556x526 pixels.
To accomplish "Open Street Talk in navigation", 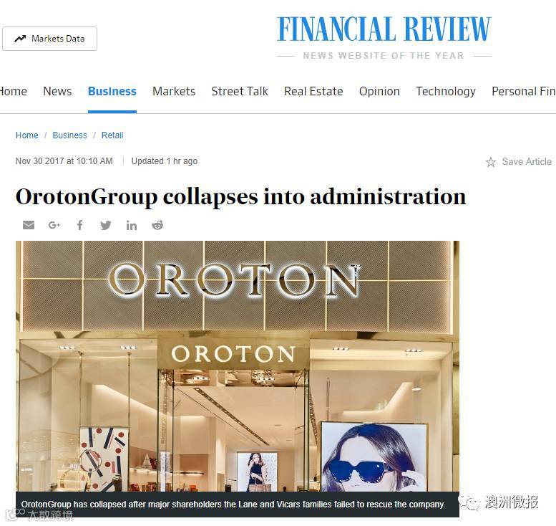I will tap(240, 91).
